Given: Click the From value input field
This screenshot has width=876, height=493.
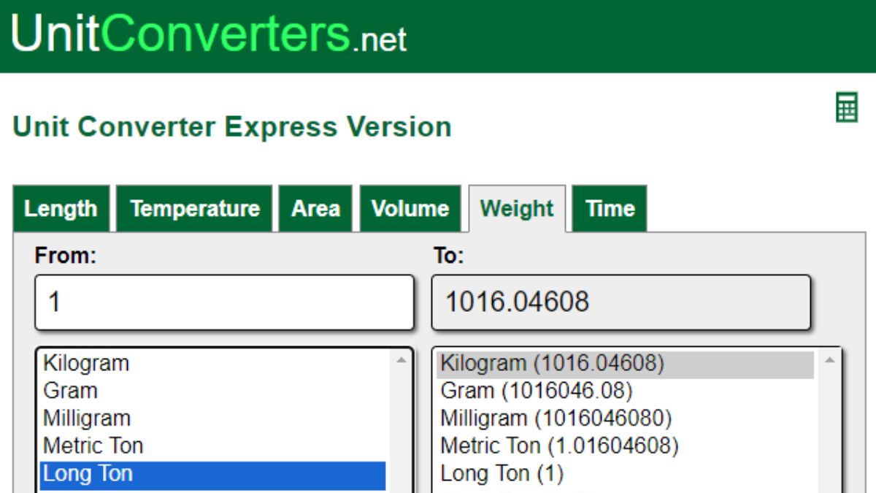Looking at the screenshot, I should click(x=224, y=302).
